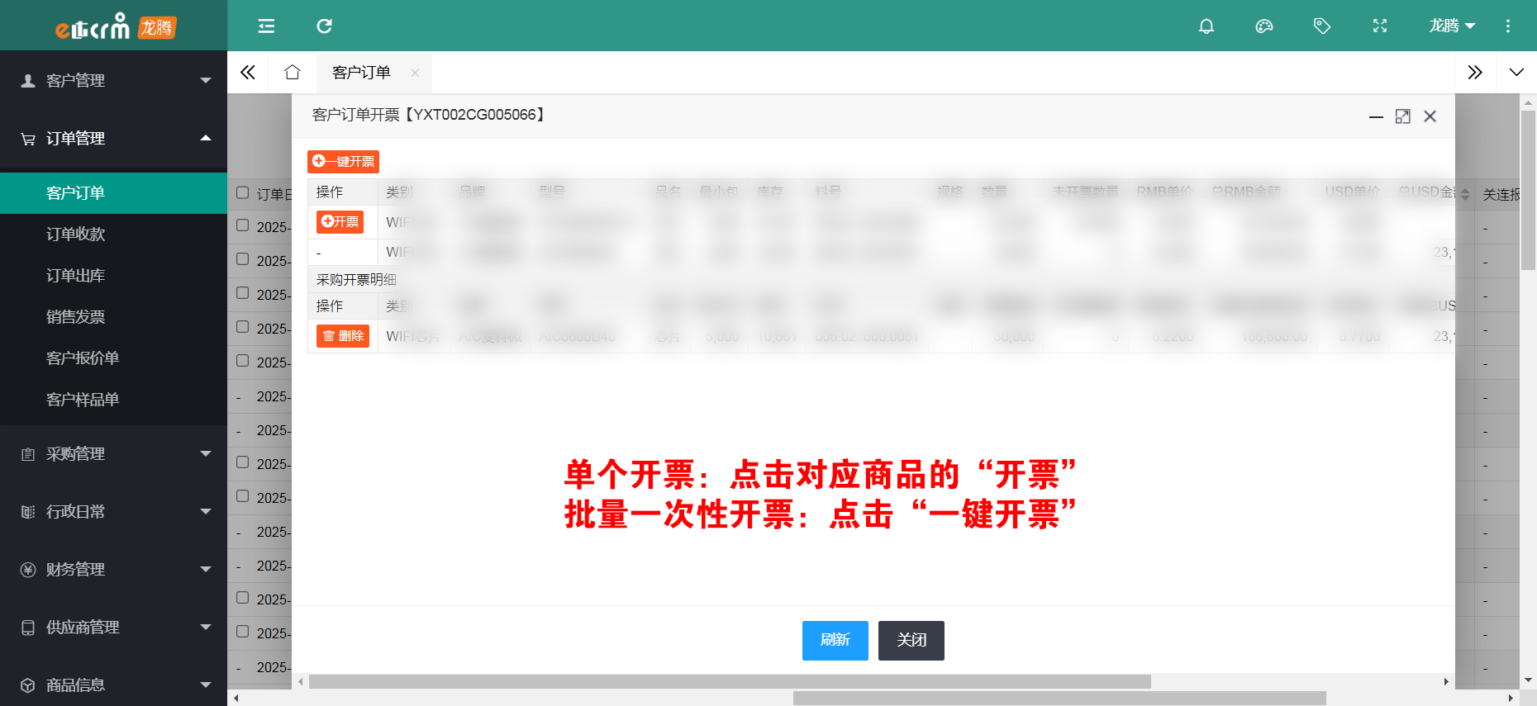Image resolution: width=1537 pixels, height=706 pixels.
Task: Check the first order row checkbox
Action: point(242,225)
